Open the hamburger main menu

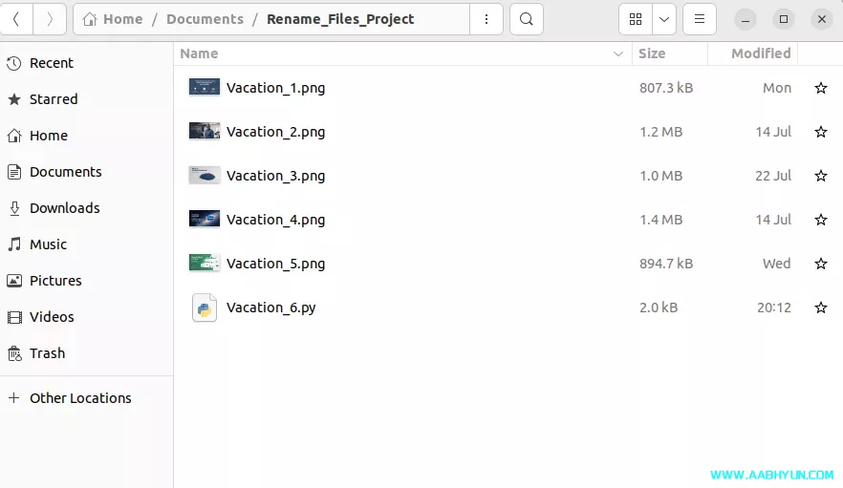click(x=700, y=19)
